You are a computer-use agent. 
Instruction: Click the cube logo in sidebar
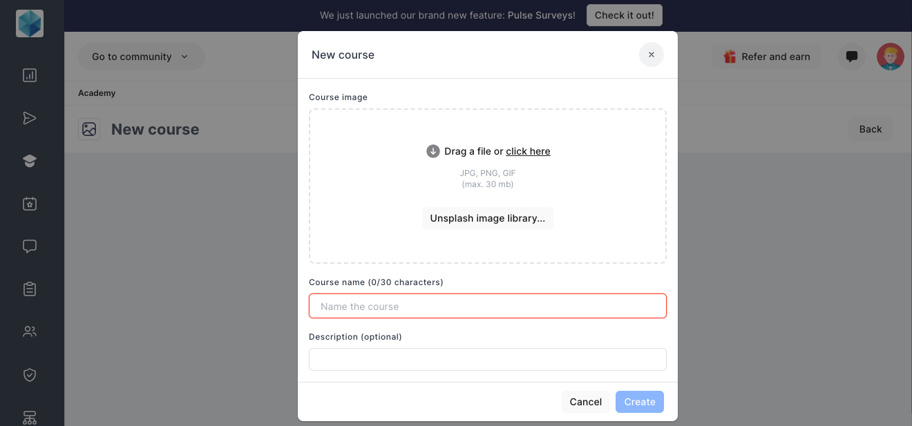30,23
